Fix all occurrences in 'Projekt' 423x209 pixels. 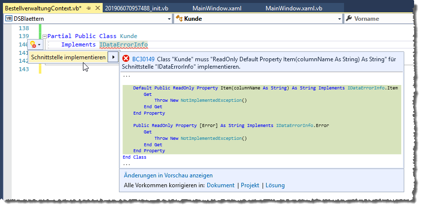250,185
